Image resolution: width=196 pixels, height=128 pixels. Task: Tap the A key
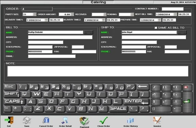31,102
